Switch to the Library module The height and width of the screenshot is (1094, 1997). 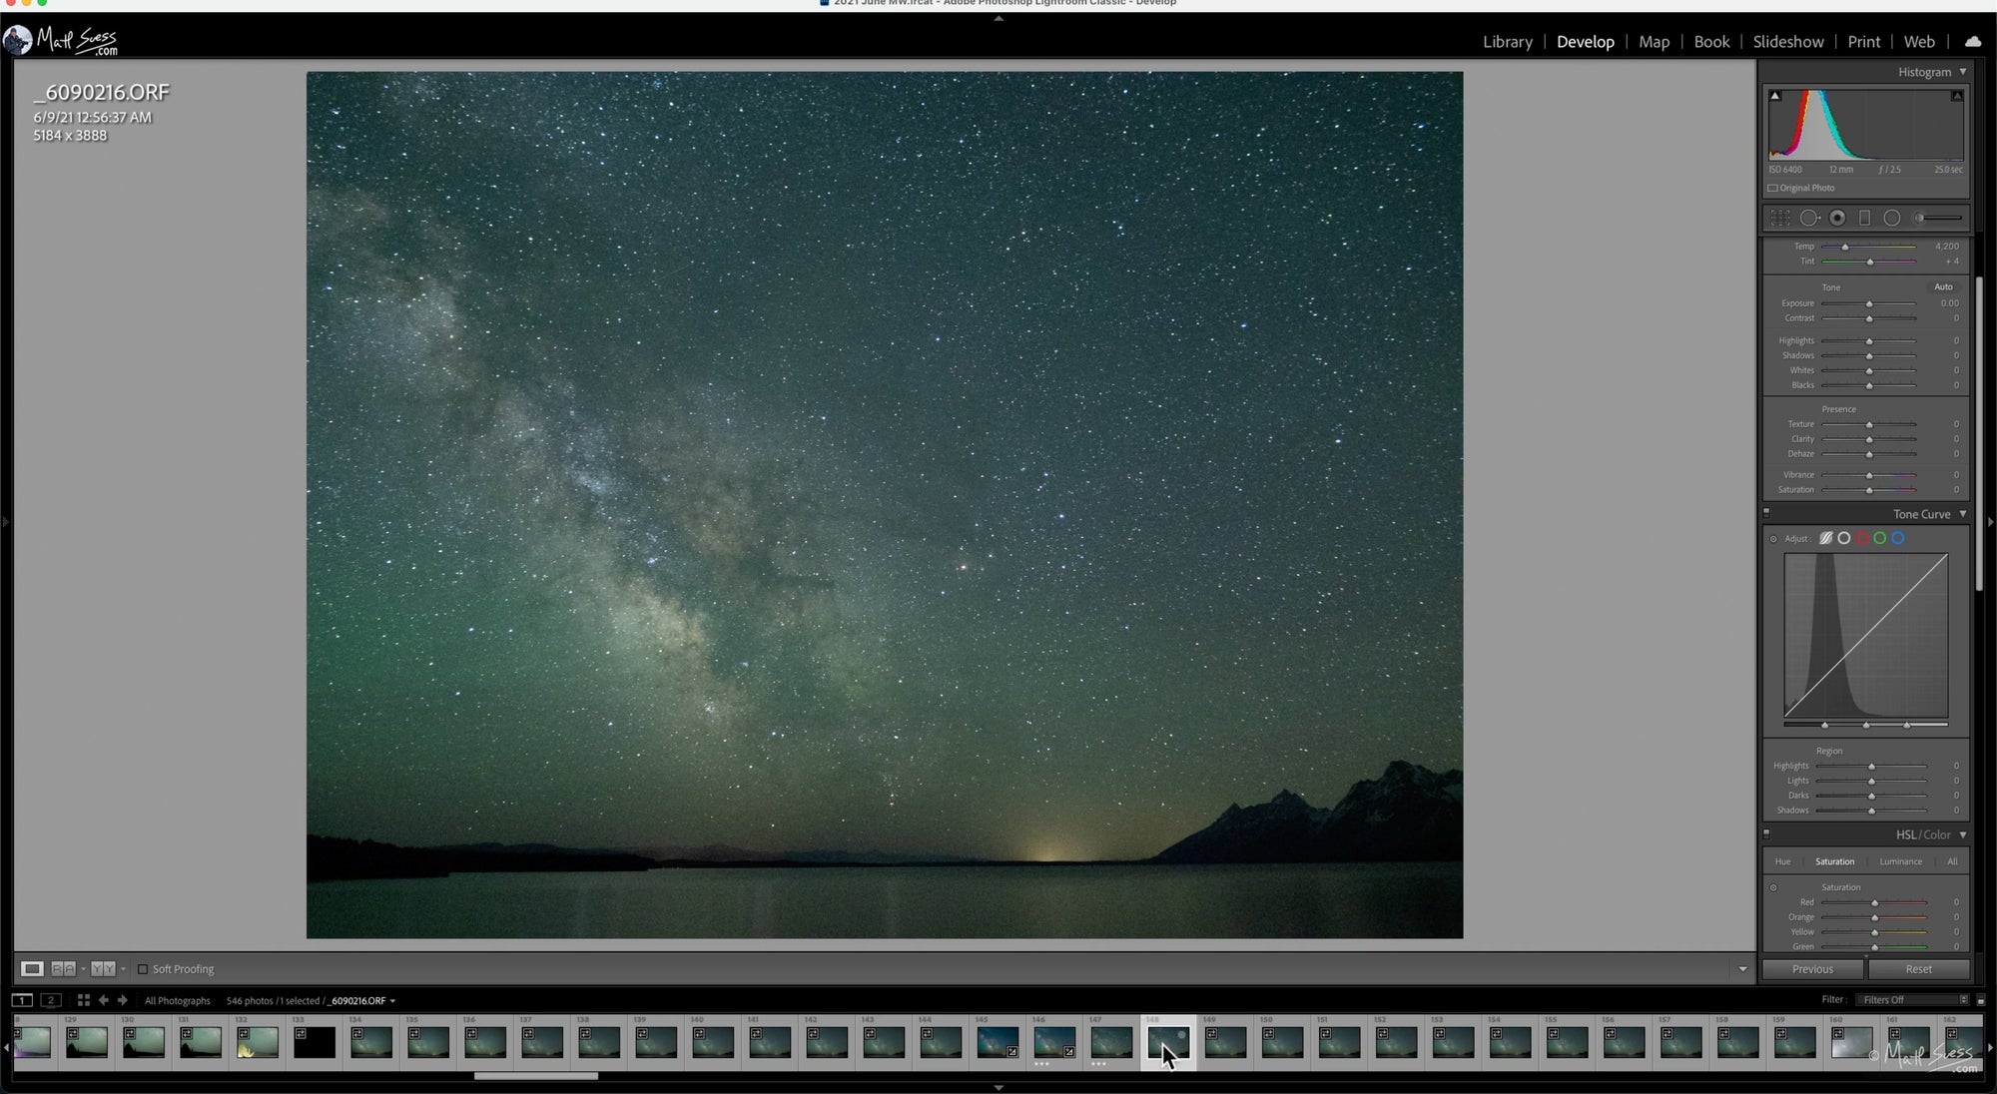coord(1507,42)
